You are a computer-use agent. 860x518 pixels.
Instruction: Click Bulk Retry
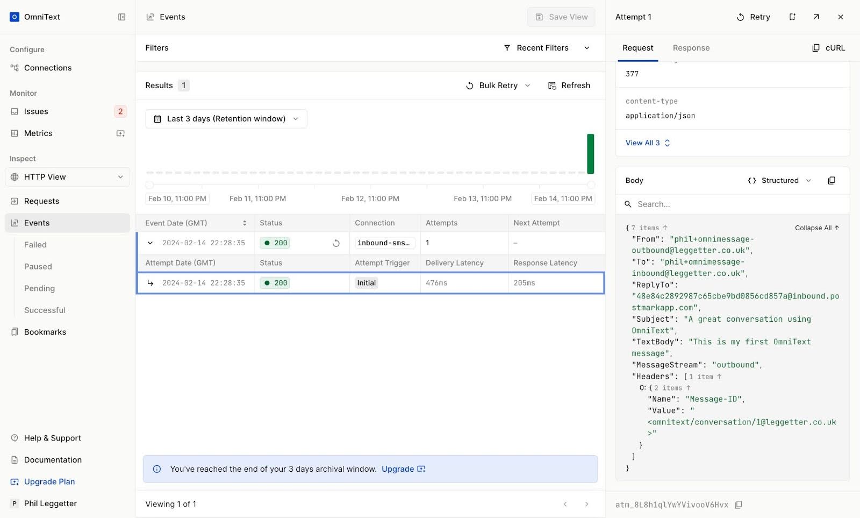pyautogui.click(x=492, y=86)
